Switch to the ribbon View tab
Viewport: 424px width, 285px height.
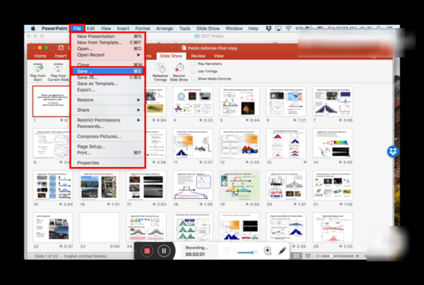218,56
